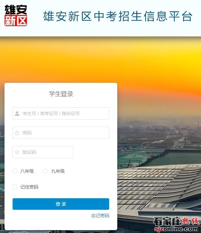Viewport: 201px width, 233px height.
Task: Click the 雄安新区 logo
Action: coord(16,15)
